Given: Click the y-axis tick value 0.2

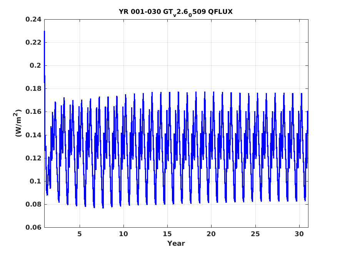Looking at the screenshot, I should click(x=35, y=65).
